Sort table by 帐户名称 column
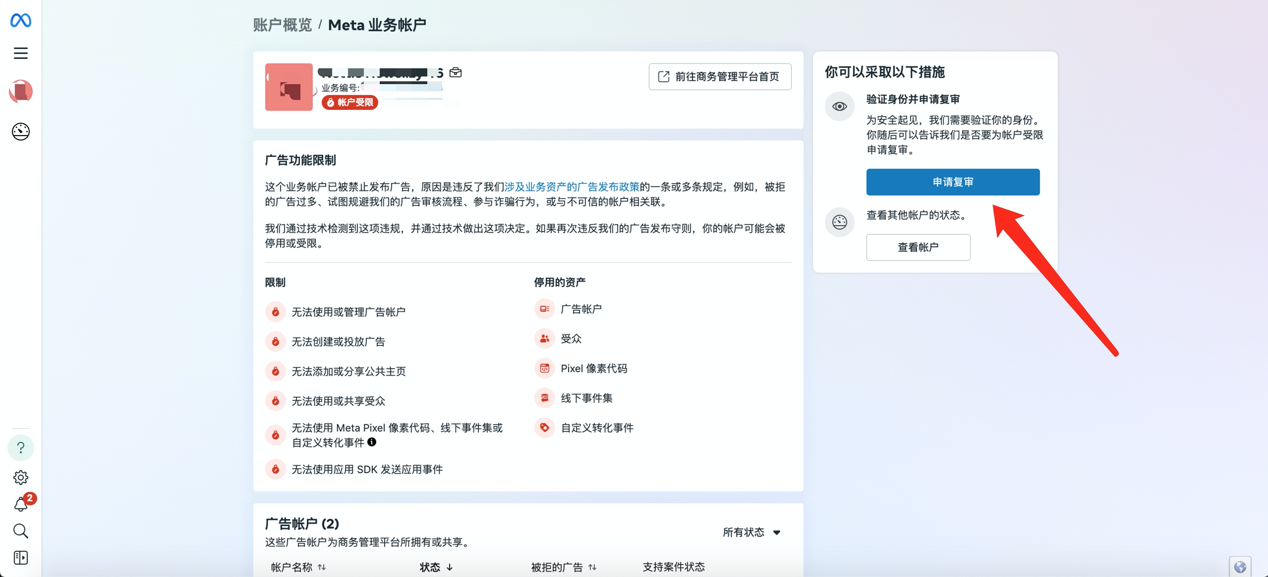Screen dimensions: 1268x577 pyautogui.click(x=298, y=567)
